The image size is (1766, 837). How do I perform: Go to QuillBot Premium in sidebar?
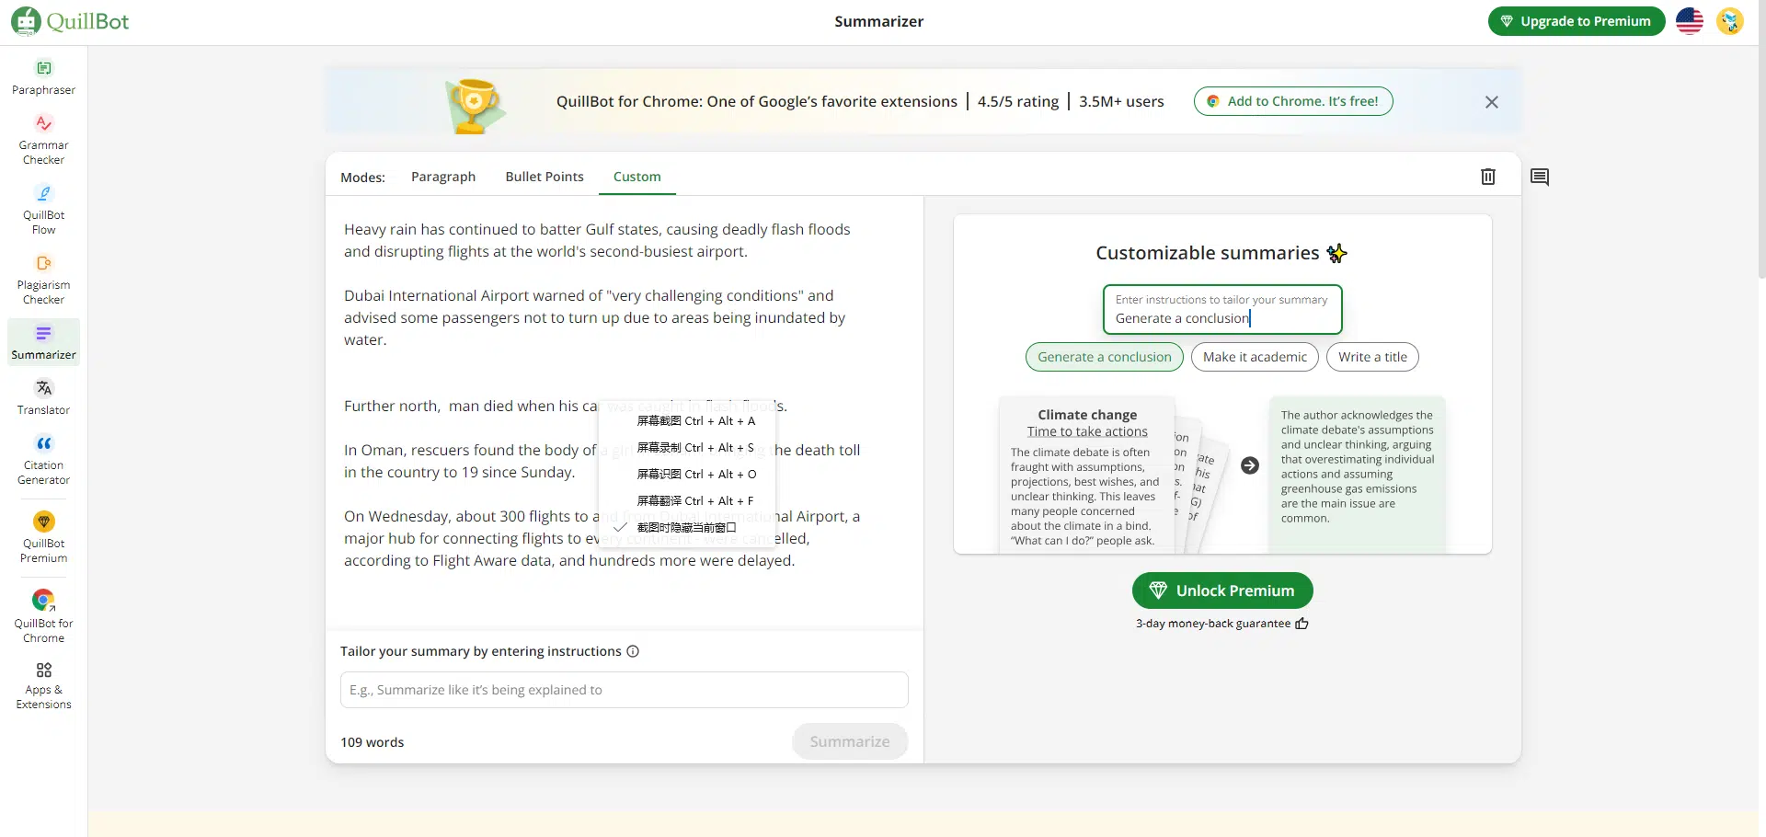43,538
